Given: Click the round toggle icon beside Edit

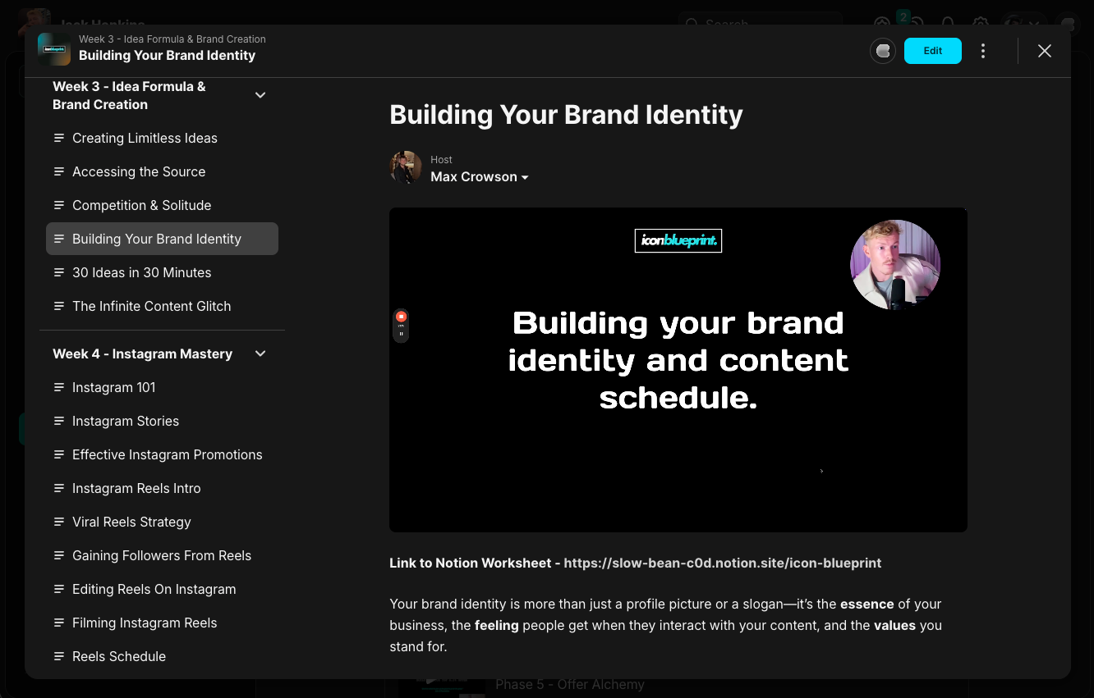Looking at the screenshot, I should tap(883, 51).
